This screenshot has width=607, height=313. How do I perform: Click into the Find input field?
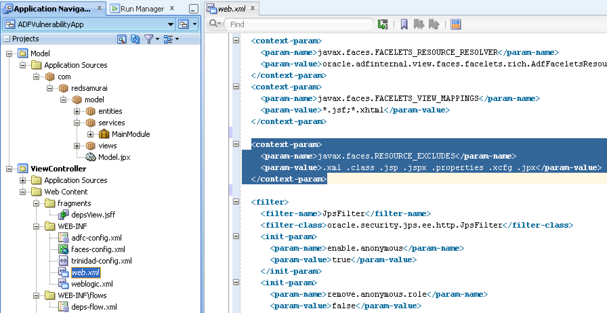coord(300,24)
